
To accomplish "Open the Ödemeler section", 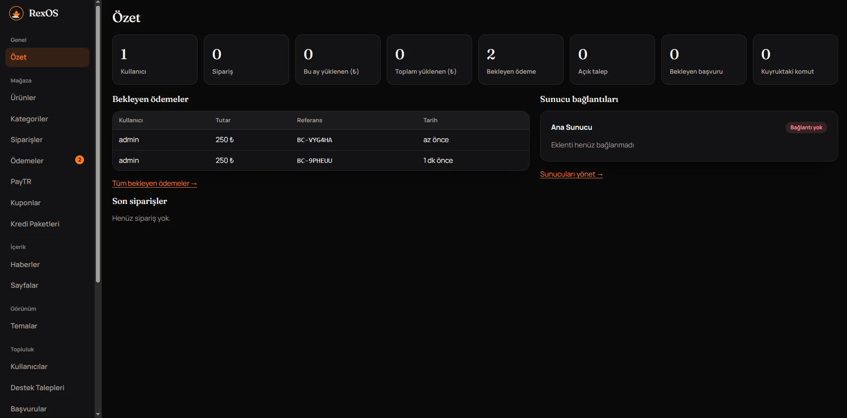I will [47, 161].
